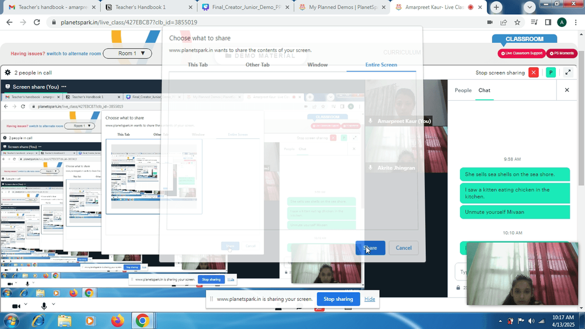This screenshot has height=329, width=585.
Task: Select the Window sharing option
Action: tap(318, 64)
